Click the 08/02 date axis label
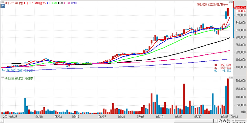This screenshot has height=123, width=247. 179,117
